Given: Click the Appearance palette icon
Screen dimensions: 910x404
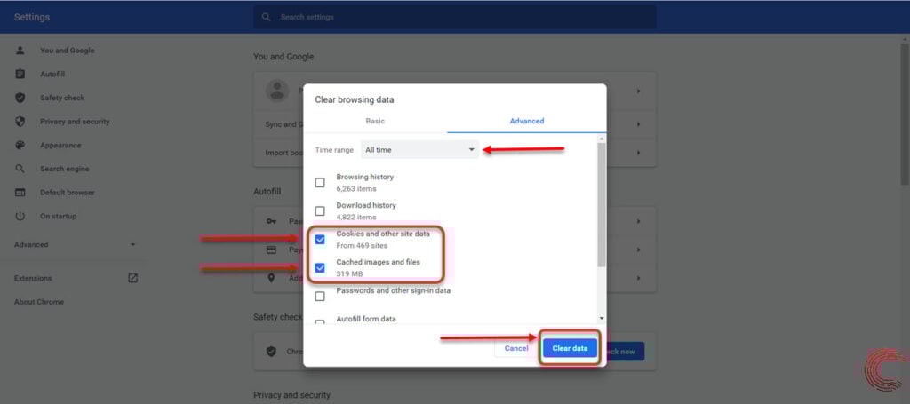Looking at the screenshot, I should 20,146.
